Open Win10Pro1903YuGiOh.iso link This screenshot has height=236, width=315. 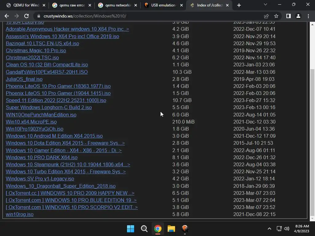pyautogui.click(x=34, y=129)
